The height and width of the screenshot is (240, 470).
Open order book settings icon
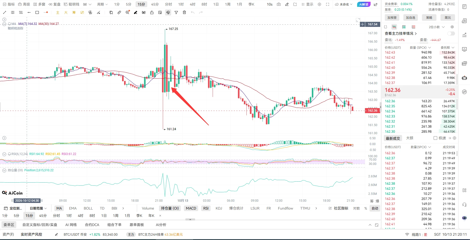452,27
